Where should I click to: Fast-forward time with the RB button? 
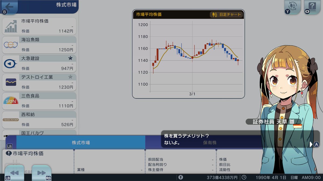coord(41,173)
